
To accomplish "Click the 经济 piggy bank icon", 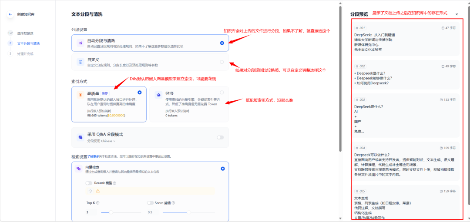I will pyautogui.click(x=158, y=95).
